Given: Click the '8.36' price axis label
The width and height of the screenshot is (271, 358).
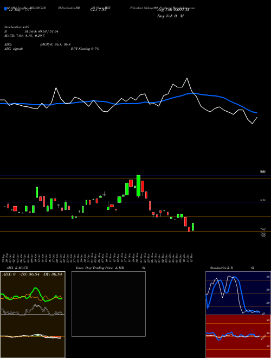Looking at the screenshot, I should [263, 200].
